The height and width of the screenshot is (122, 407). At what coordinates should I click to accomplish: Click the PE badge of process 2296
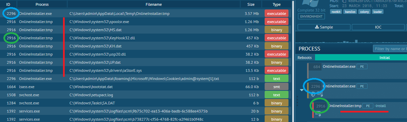tap(362, 86)
